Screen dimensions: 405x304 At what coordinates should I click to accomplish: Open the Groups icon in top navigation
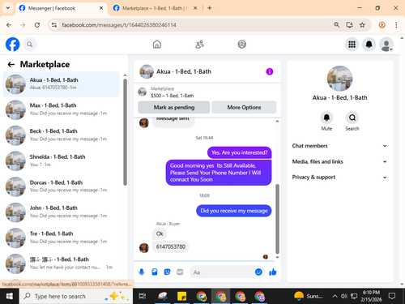[241, 45]
